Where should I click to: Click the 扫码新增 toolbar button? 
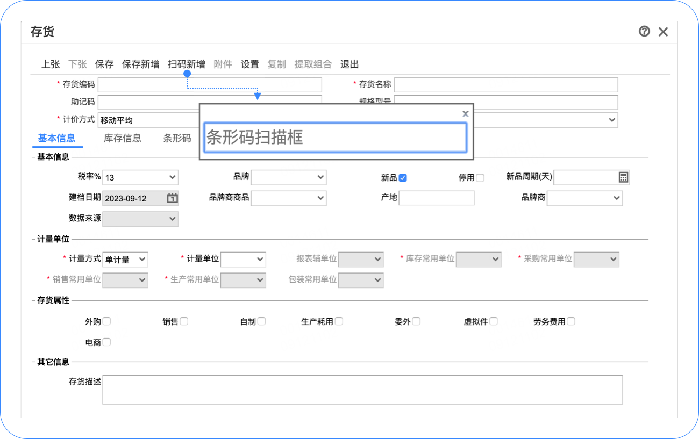pos(186,64)
